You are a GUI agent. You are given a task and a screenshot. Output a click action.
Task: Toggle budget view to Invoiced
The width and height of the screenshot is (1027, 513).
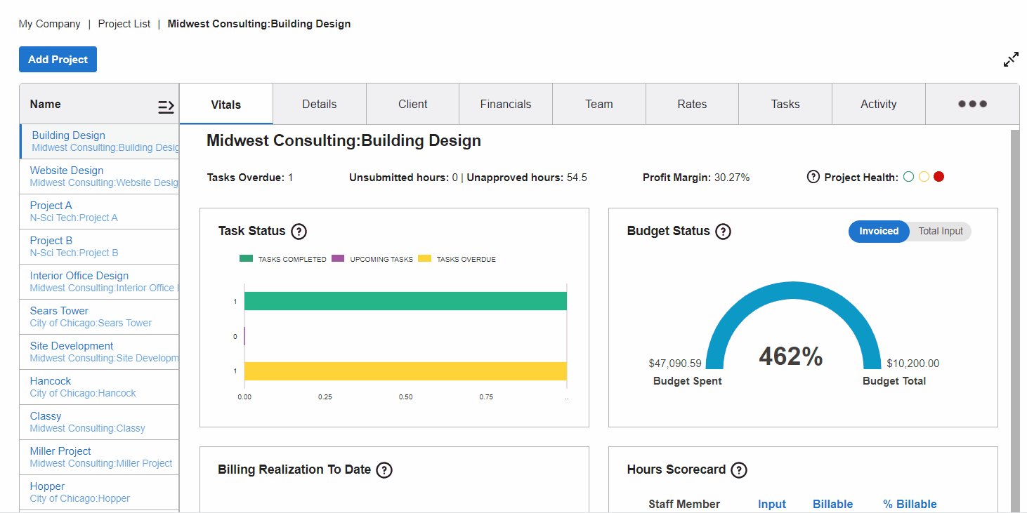click(x=879, y=232)
